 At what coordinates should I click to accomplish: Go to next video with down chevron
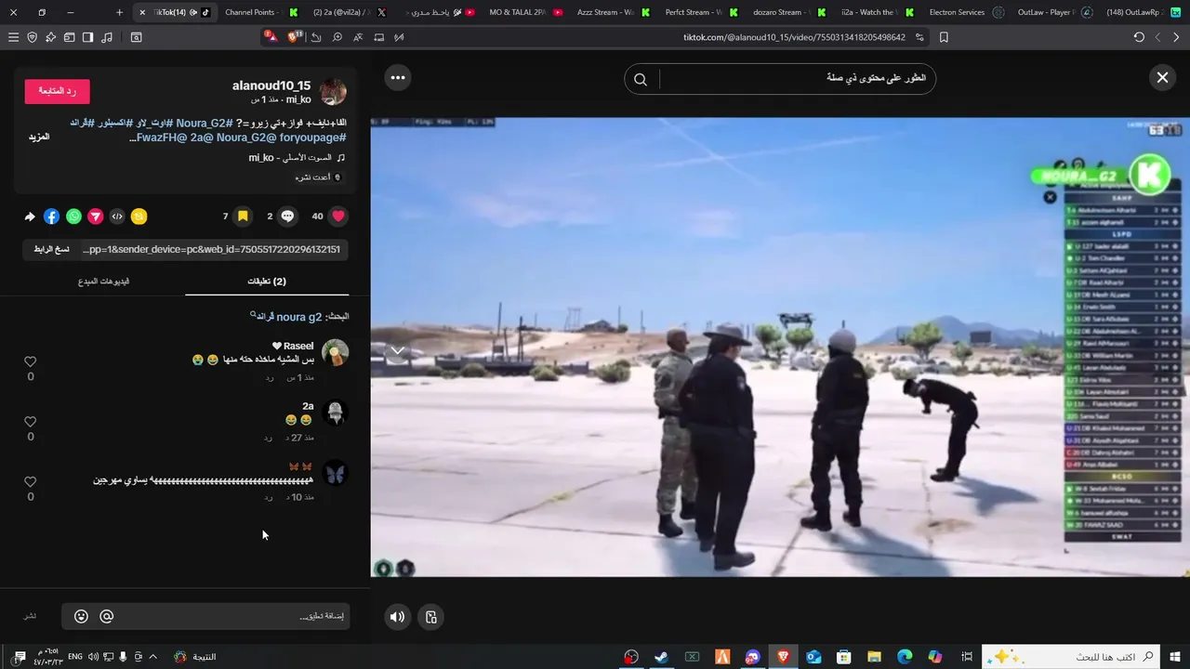(x=397, y=350)
